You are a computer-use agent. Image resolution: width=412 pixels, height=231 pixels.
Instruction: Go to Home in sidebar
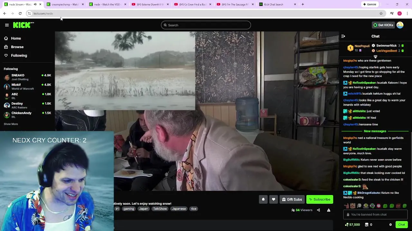click(x=16, y=38)
